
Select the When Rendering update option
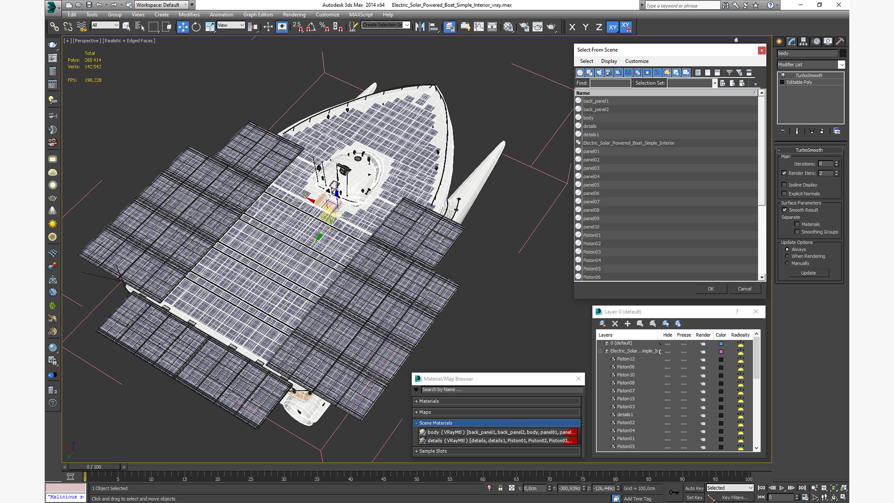(x=787, y=256)
